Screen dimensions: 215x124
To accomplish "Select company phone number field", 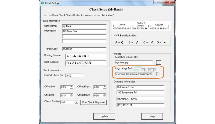I will tap(140, 105).
